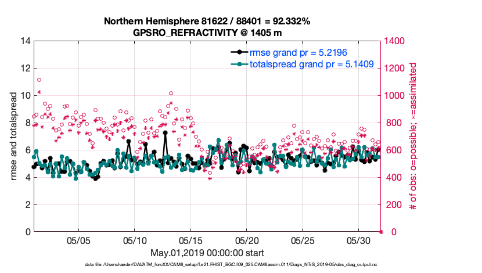Screen dimensions: 482x273
Task: Click the highest open-circle observation marker
Action: [x=39, y=80]
